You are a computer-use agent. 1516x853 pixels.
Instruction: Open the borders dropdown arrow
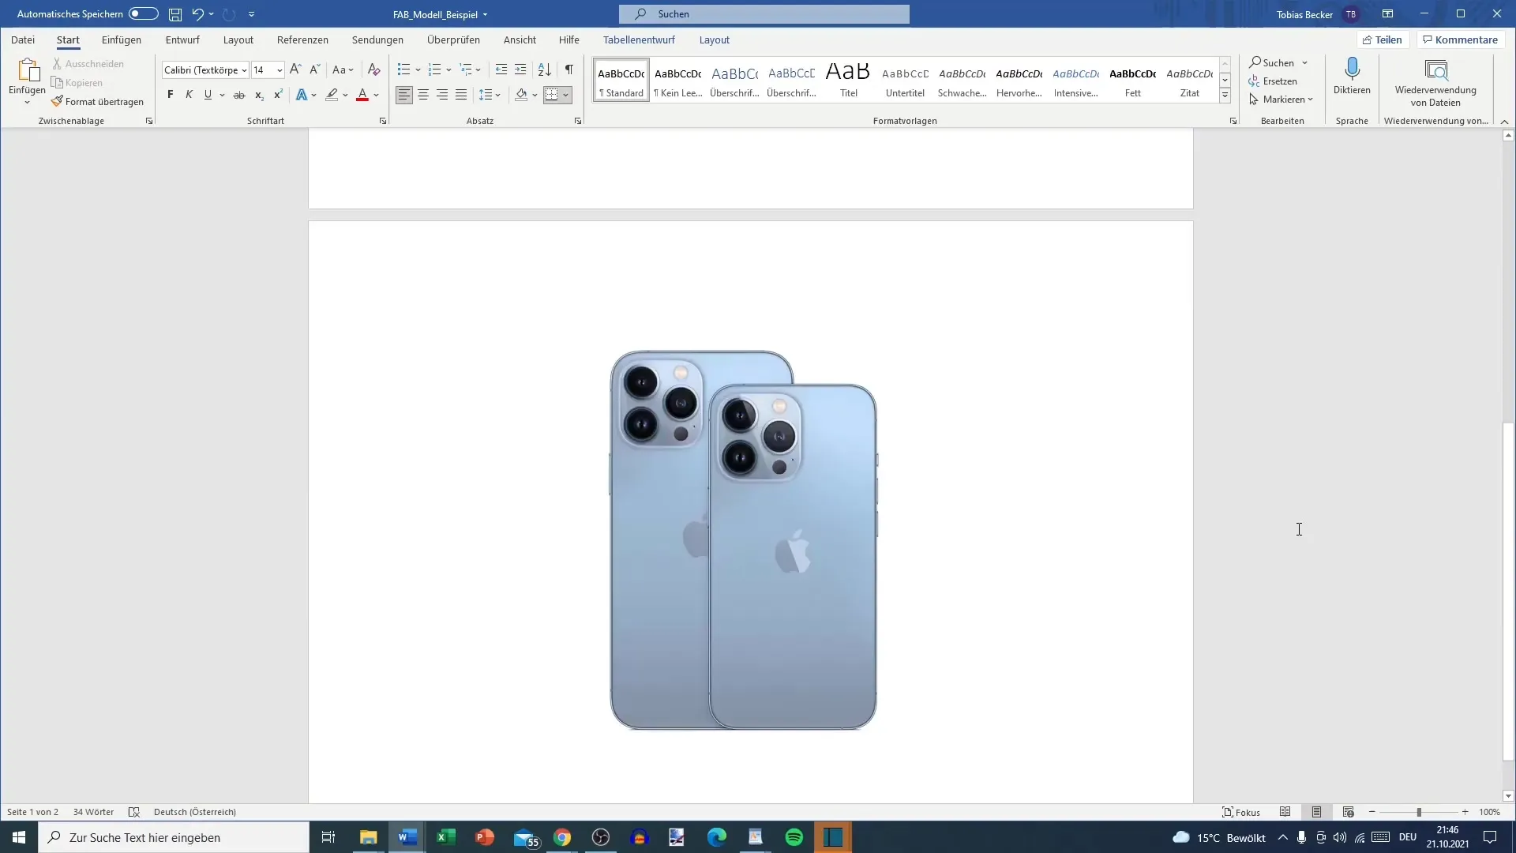pyautogui.click(x=566, y=95)
